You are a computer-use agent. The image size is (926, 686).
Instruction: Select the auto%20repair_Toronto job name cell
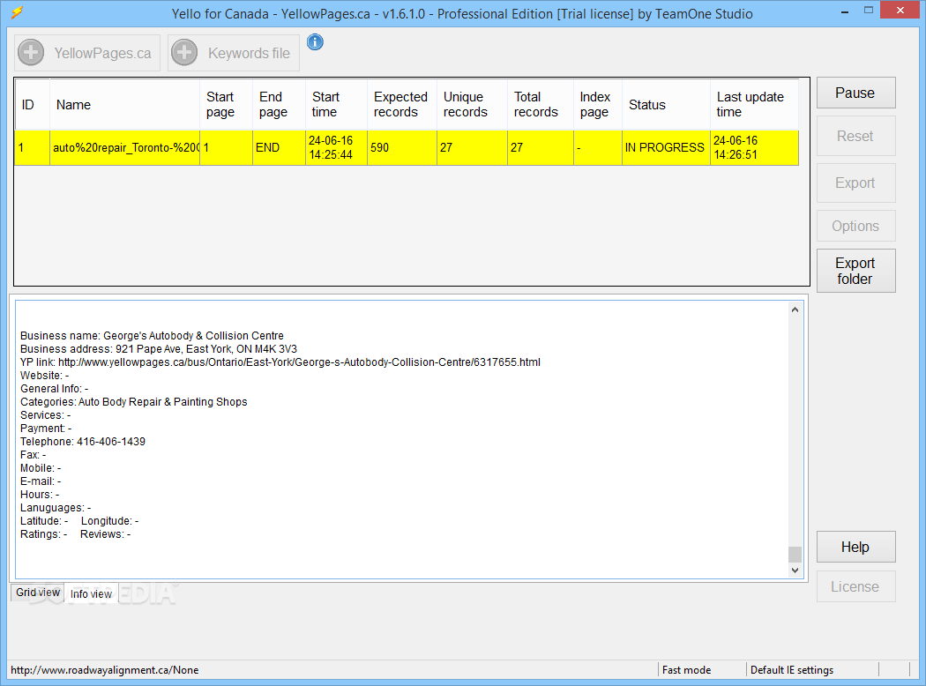[x=124, y=147]
